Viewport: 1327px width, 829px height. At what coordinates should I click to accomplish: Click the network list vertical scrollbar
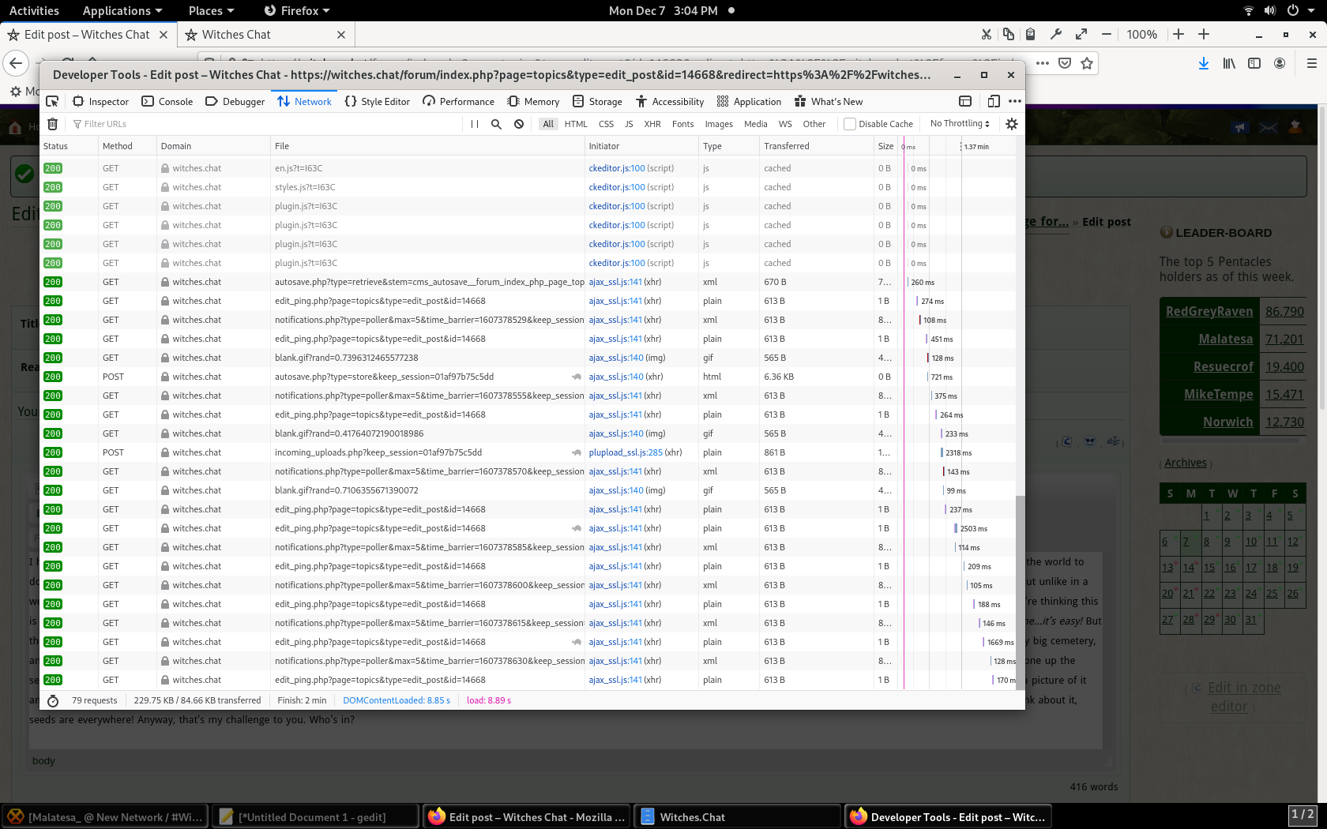1020,592
